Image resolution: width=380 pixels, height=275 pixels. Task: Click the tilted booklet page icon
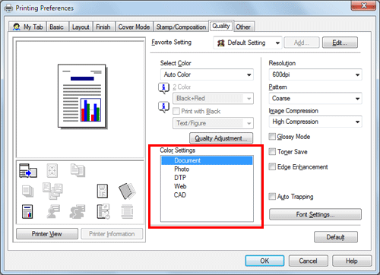click(127, 191)
